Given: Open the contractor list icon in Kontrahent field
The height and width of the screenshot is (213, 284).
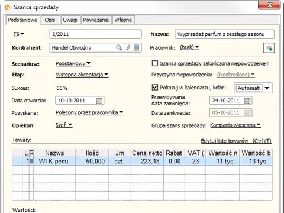Looking at the screenshot, I should click(136, 47).
